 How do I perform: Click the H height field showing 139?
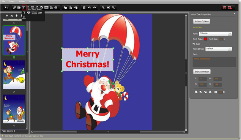[217, 85]
